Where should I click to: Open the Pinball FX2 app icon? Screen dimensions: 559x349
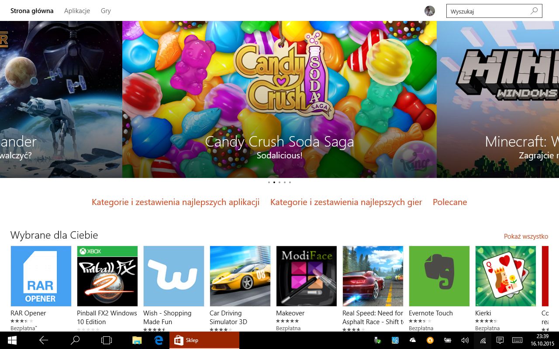coord(107,276)
